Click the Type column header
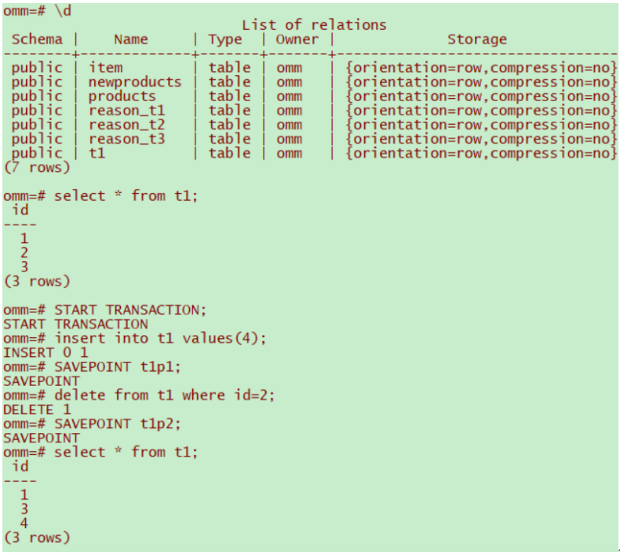This screenshot has width=620, height=553. coord(225,39)
